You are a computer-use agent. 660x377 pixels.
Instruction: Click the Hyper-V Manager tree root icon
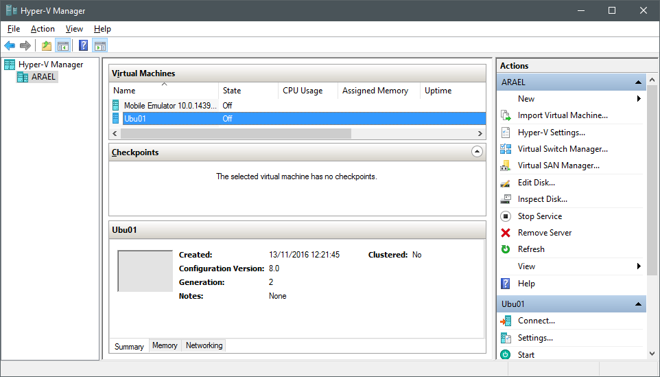tap(9, 65)
